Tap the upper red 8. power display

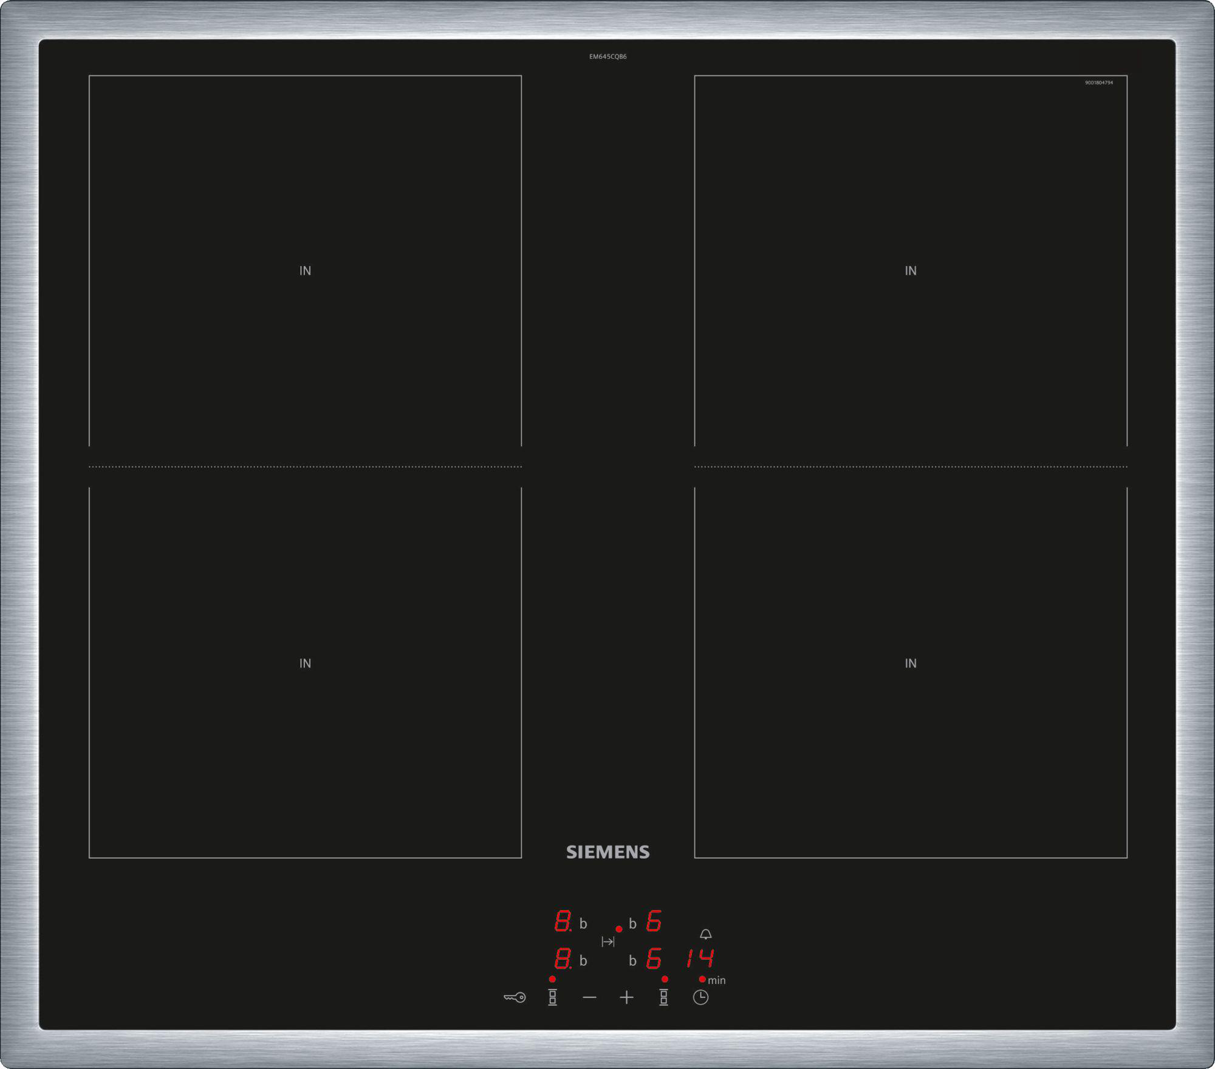point(563,921)
